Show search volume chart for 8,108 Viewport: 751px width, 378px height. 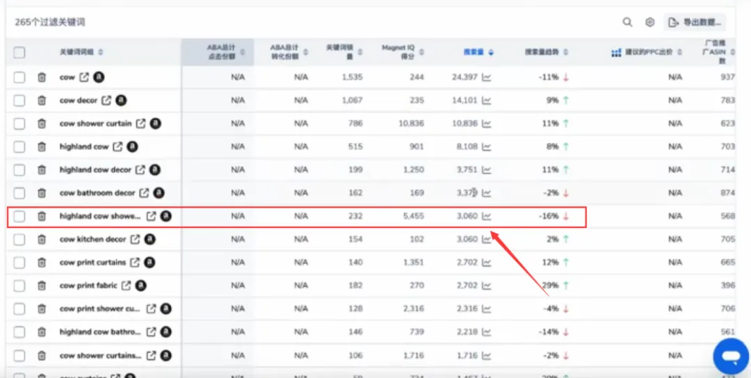pos(486,147)
